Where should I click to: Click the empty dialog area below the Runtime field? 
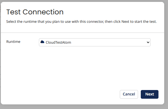82,68
